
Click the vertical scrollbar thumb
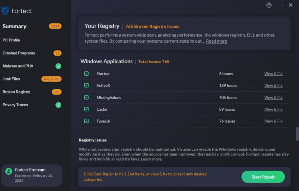pyautogui.click(x=298, y=134)
